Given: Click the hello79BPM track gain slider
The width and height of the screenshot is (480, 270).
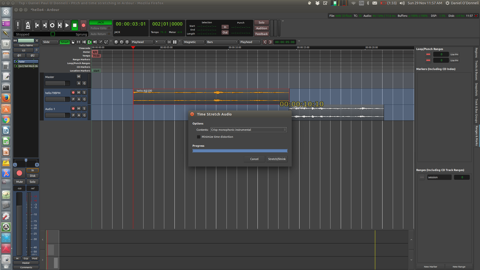Looking at the screenshot, I should (57, 99).
